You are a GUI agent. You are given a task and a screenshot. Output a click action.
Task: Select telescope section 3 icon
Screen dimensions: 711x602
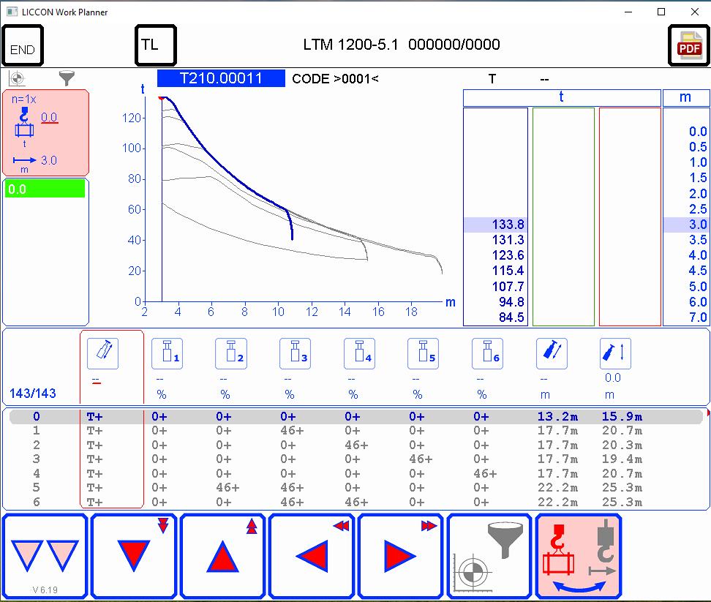(296, 353)
